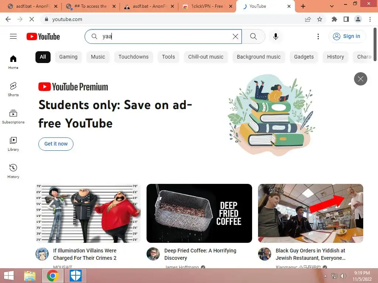Open Library in sidebar
Viewport: 378px width, 283px height.
tap(13, 144)
